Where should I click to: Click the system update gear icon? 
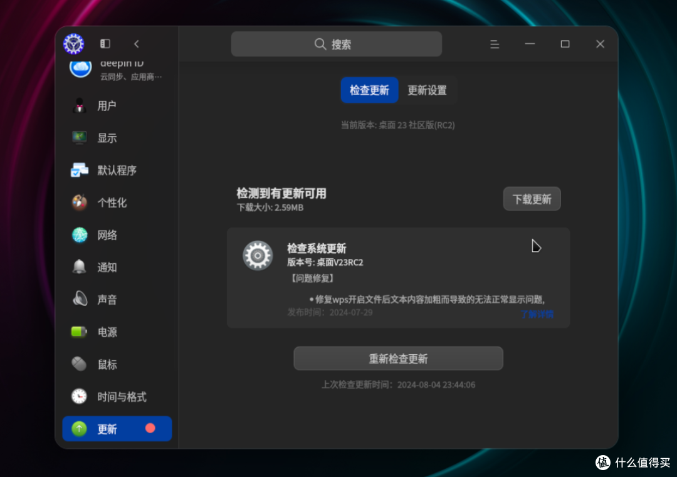tap(258, 256)
